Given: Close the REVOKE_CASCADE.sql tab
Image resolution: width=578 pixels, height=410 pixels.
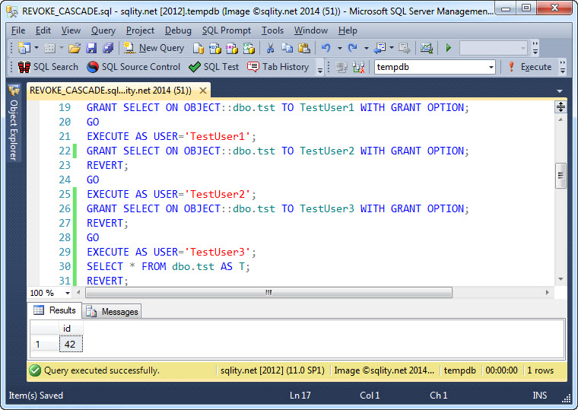Looking at the screenshot, I should point(203,91).
